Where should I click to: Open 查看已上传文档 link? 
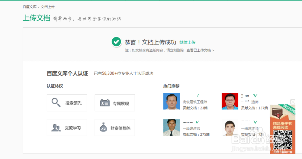[200, 50]
